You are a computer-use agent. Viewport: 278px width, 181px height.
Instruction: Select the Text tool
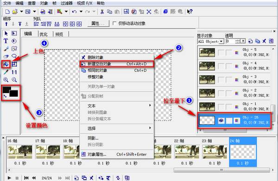6,41
